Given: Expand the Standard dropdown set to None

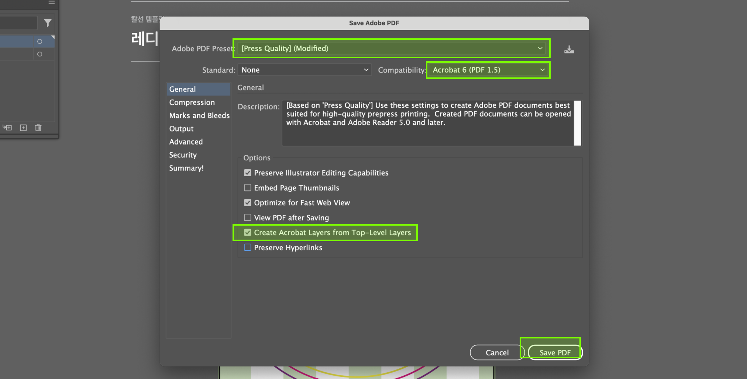Looking at the screenshot, I should coord(304,70).
